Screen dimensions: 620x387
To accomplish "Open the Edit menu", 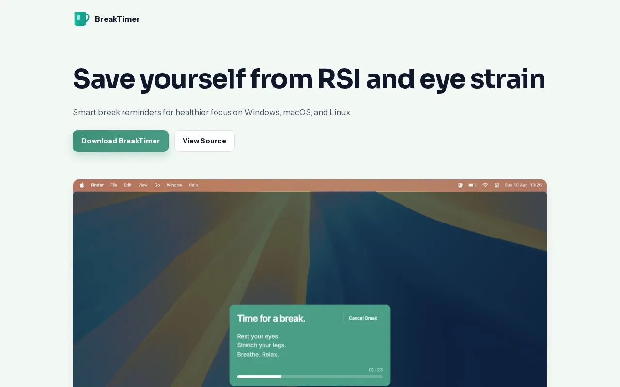I will coord(128,185).
